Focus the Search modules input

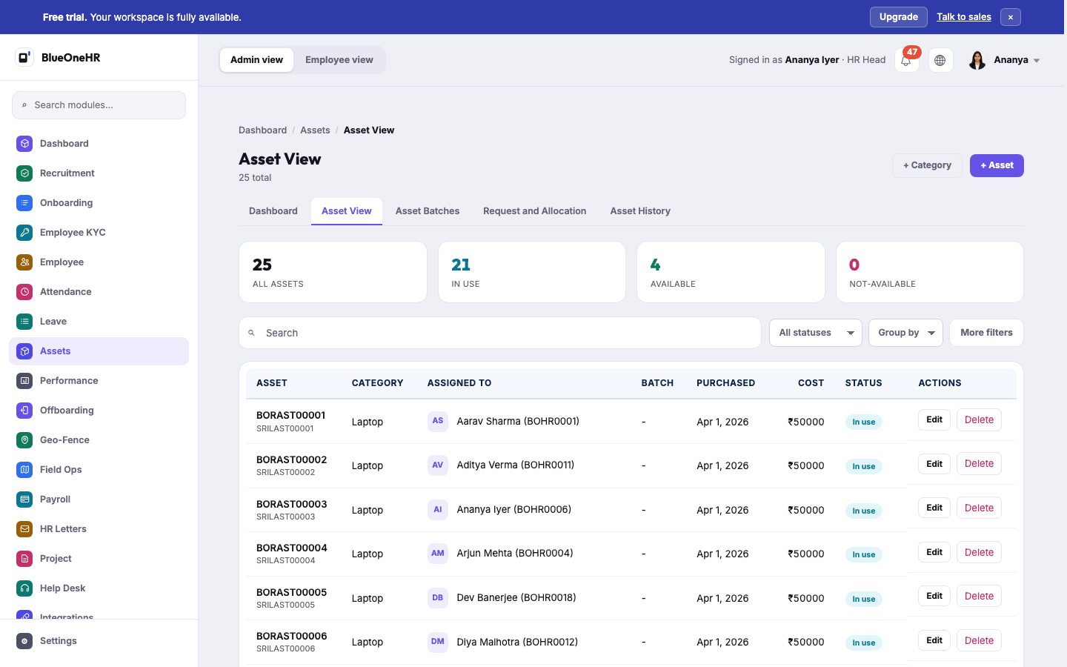point(99,105)
